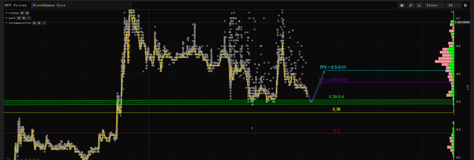Open chart settings gear at top right
The height and width of the screenshot is (160, 474).
pos(465,5)
